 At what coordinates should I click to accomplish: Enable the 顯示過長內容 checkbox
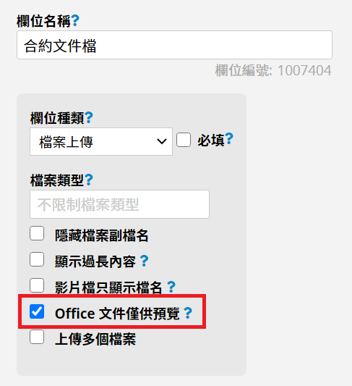[37, 259]
